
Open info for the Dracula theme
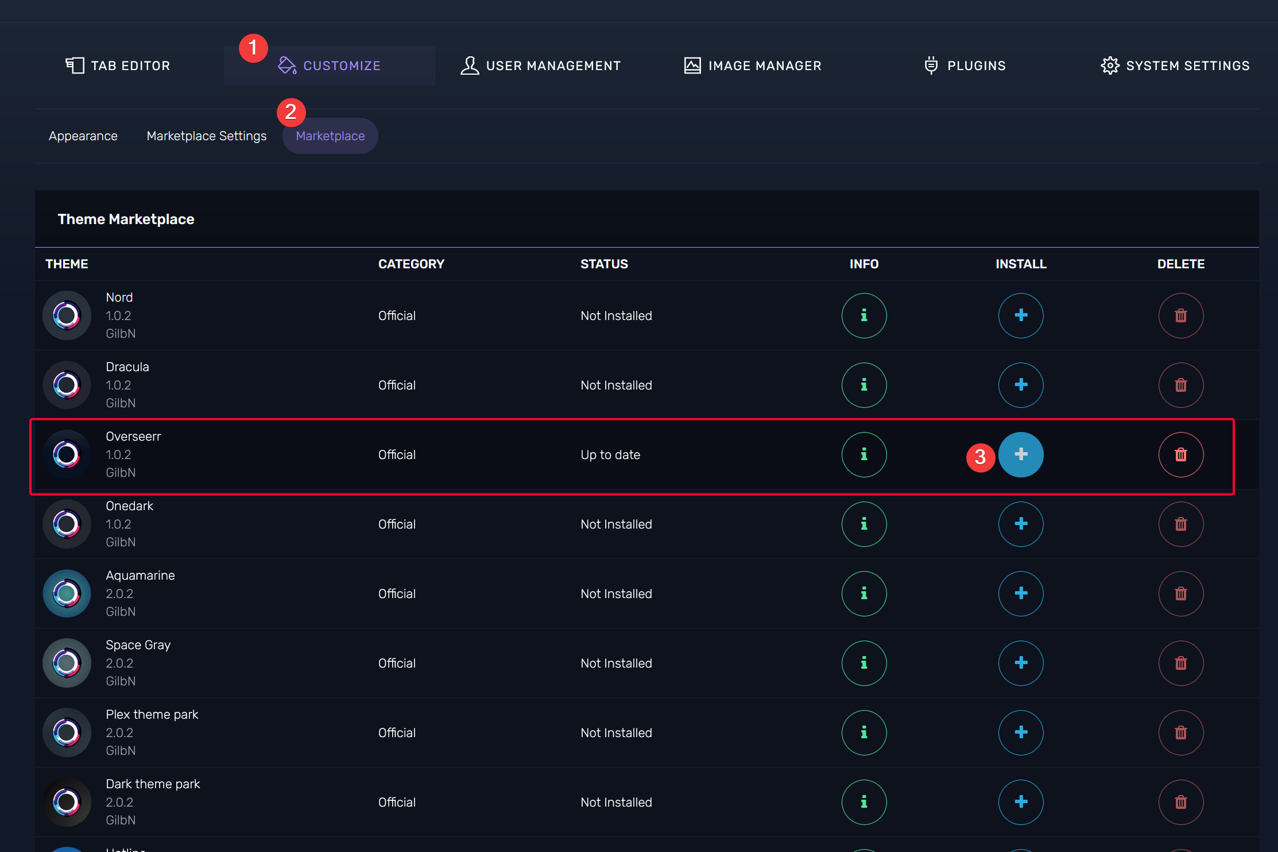[864, 385]
